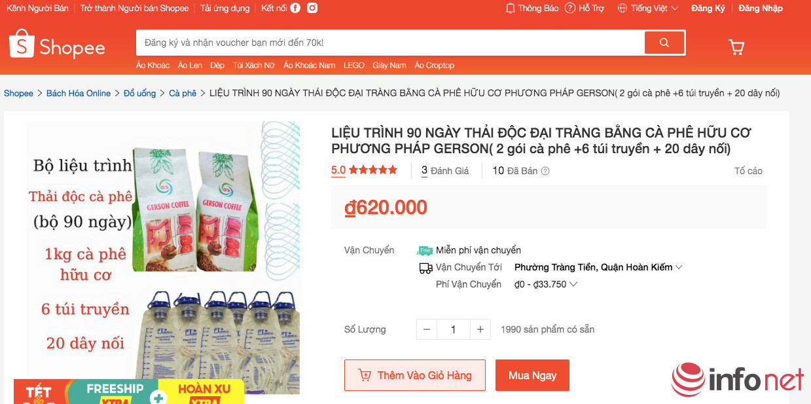Click Thêm Vào Giỏ Hàng button
The image size is (811, 404).
pos(415,375)
